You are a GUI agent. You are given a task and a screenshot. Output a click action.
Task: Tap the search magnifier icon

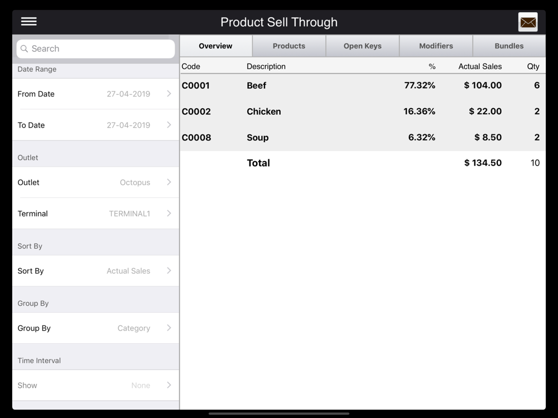(x=25, y=49)
